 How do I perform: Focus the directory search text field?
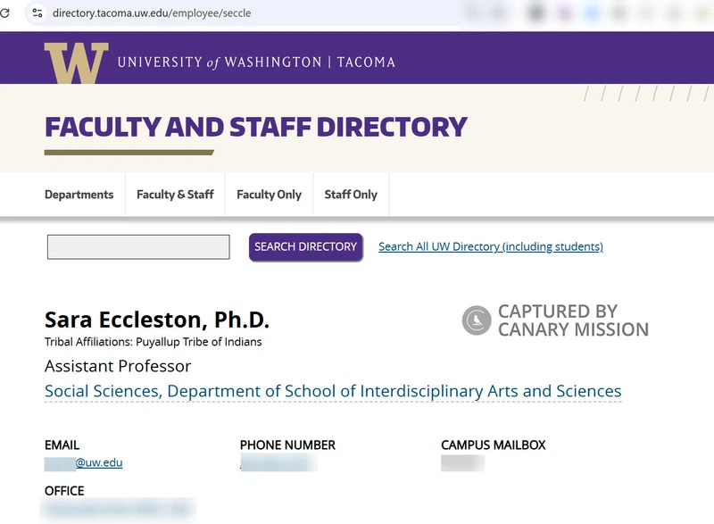coord(138,246)
